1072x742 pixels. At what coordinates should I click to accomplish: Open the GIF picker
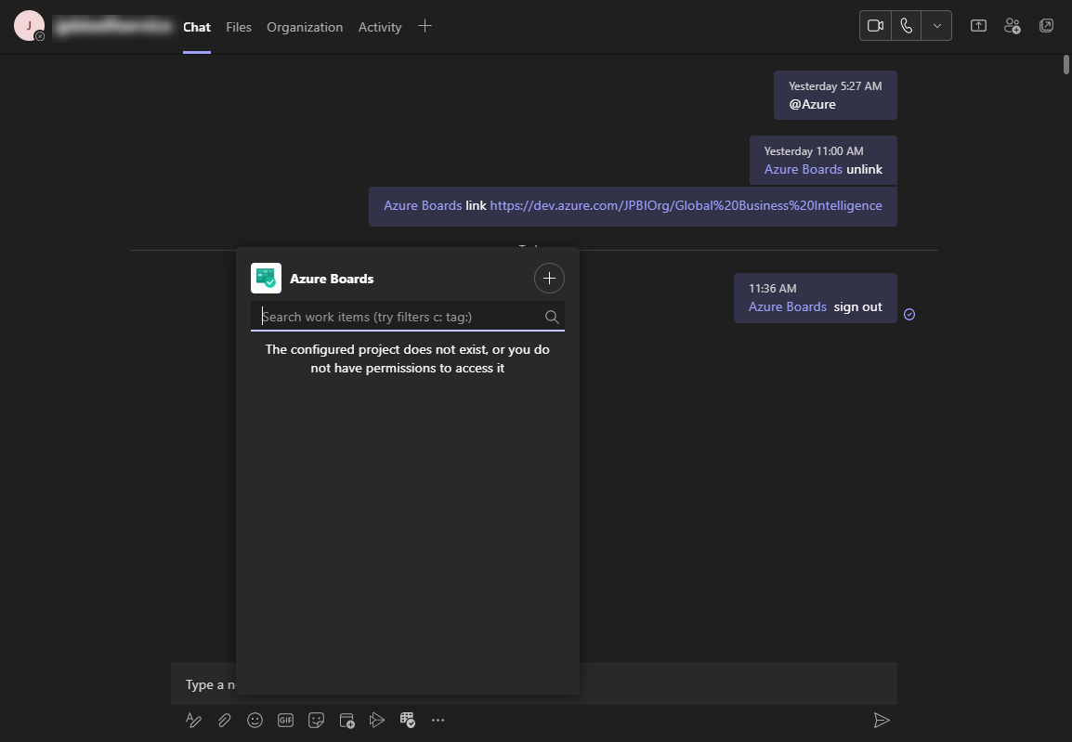pyautogui.click(x=286, y=720)
